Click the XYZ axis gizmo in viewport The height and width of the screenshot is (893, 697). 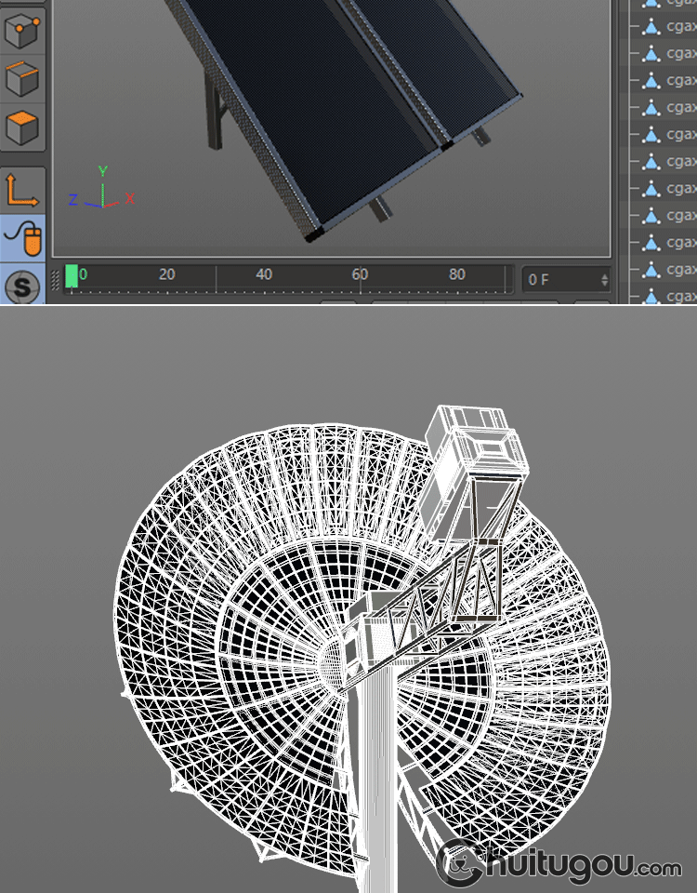click(102, 189)
